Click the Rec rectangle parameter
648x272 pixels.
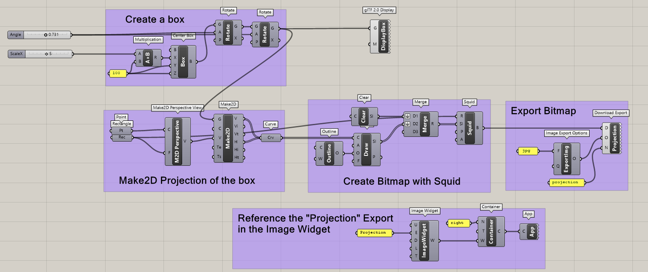click(122, 138)
